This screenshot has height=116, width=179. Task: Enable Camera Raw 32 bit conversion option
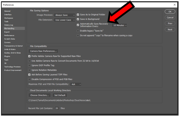point(29,61)
